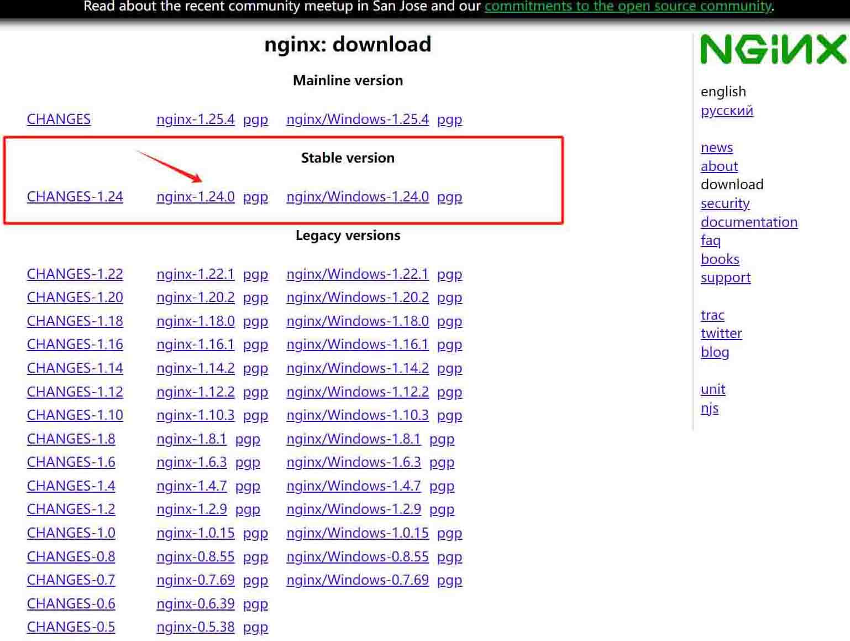Image resolution: width=850 pixels, height=641 pixels.
Task: Open CHANGES-1.8 link
Action: pyautogui.click(x=71, y=439)
